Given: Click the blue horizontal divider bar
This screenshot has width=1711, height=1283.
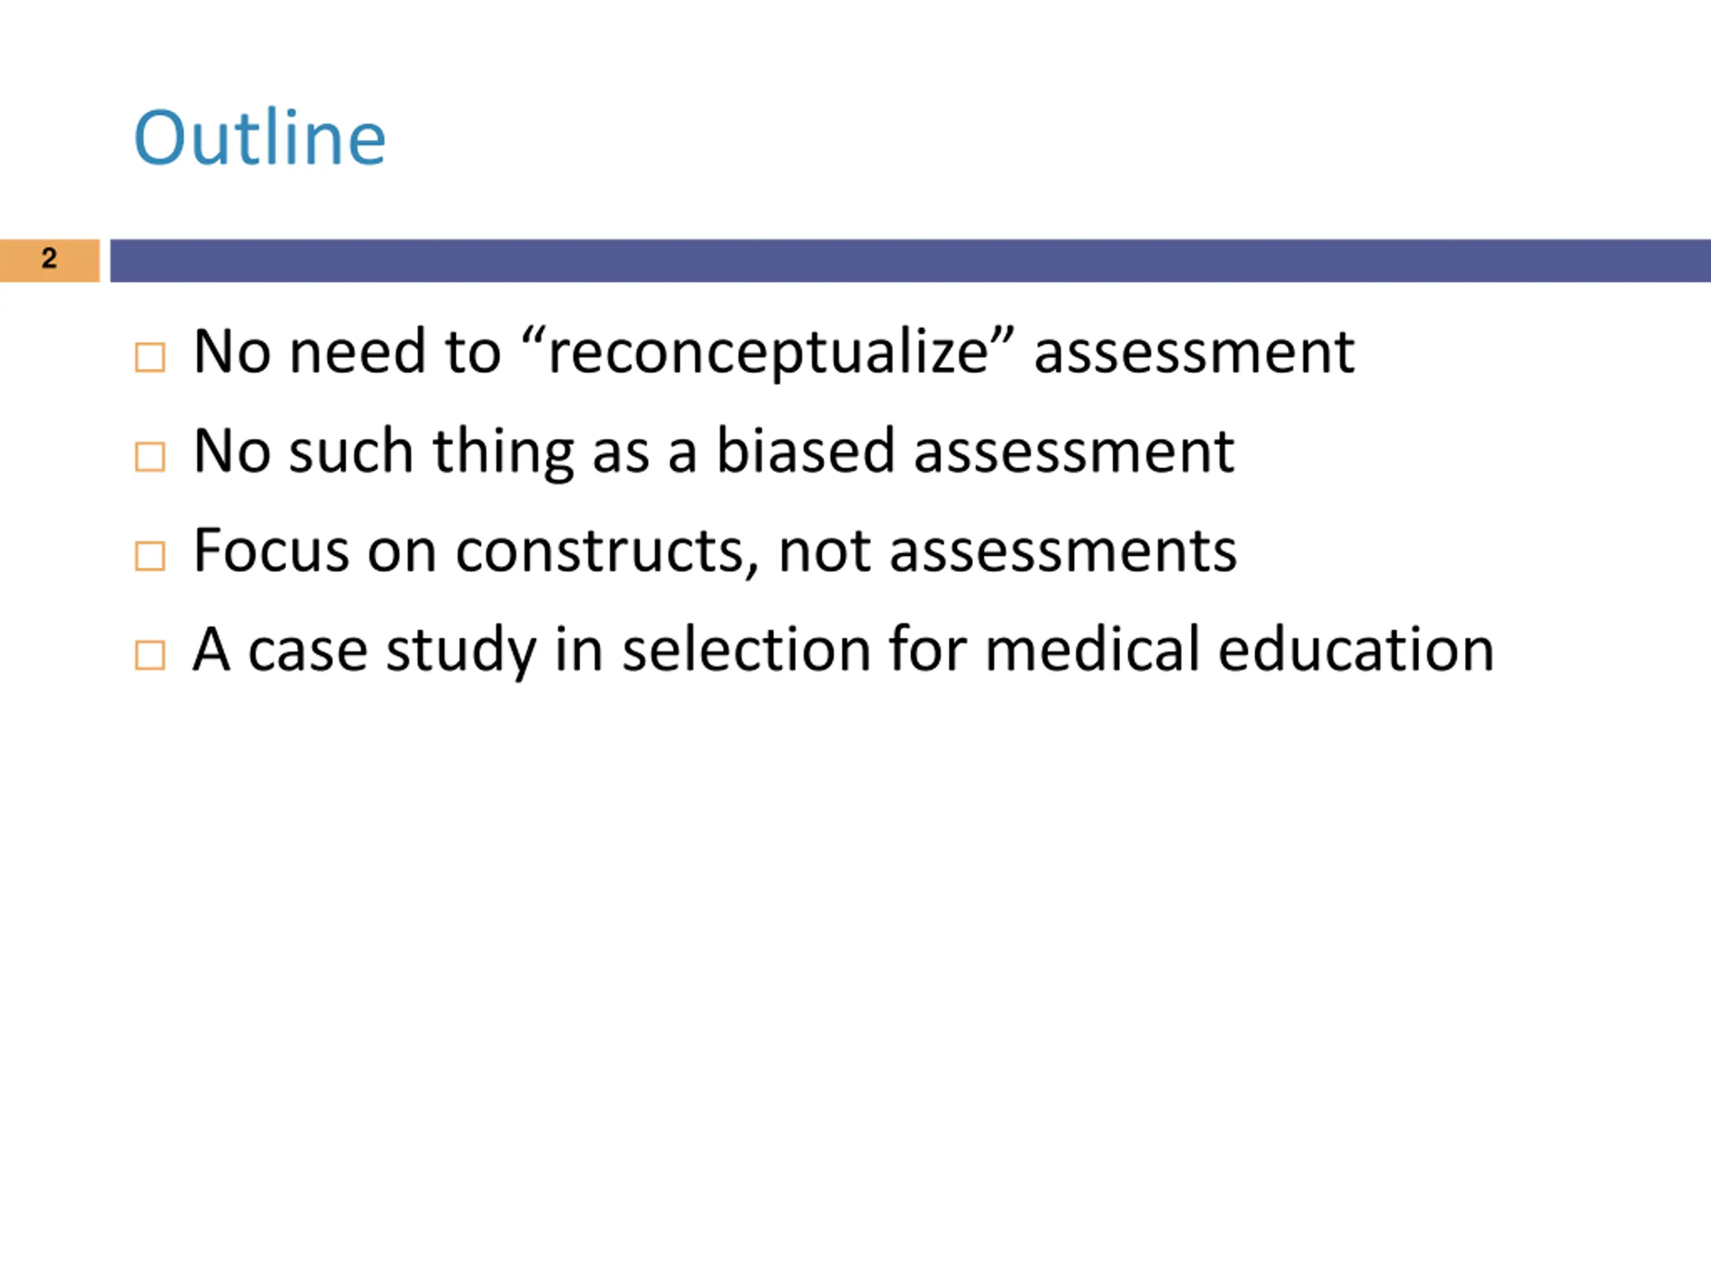Looking at the screenshot, I should [910, 261].
